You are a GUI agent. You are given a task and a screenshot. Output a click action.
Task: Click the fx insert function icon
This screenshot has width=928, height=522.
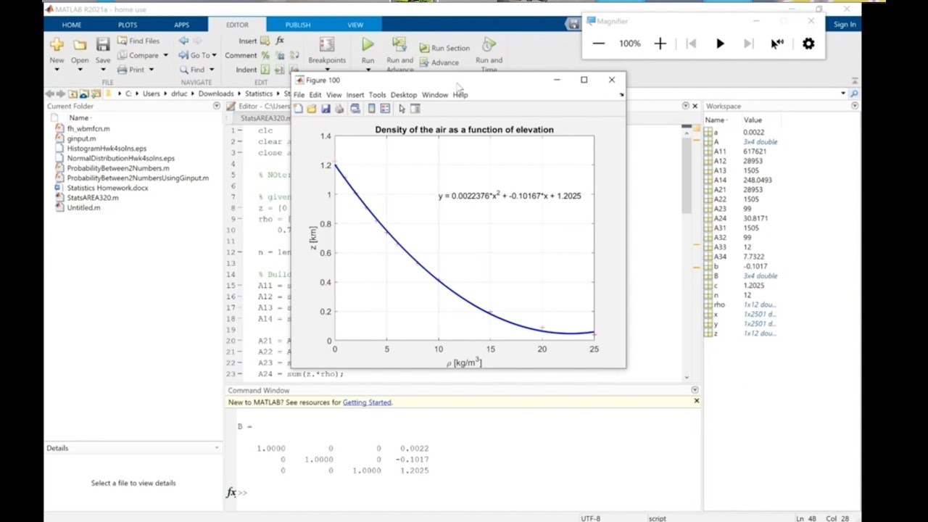pyautogui.click(x=280, y=41)
